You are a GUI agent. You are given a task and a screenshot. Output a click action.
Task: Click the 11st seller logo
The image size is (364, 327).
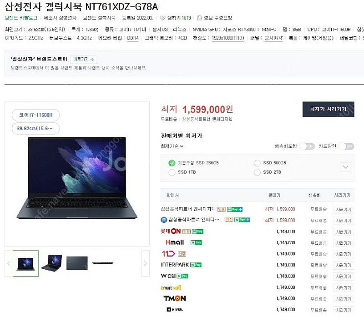[168, 253]
